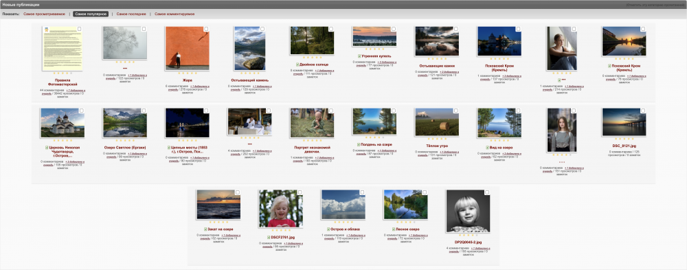Click the green icon next to Лесное озеро
The image size is (687, 270).
(x=394, y=229)
